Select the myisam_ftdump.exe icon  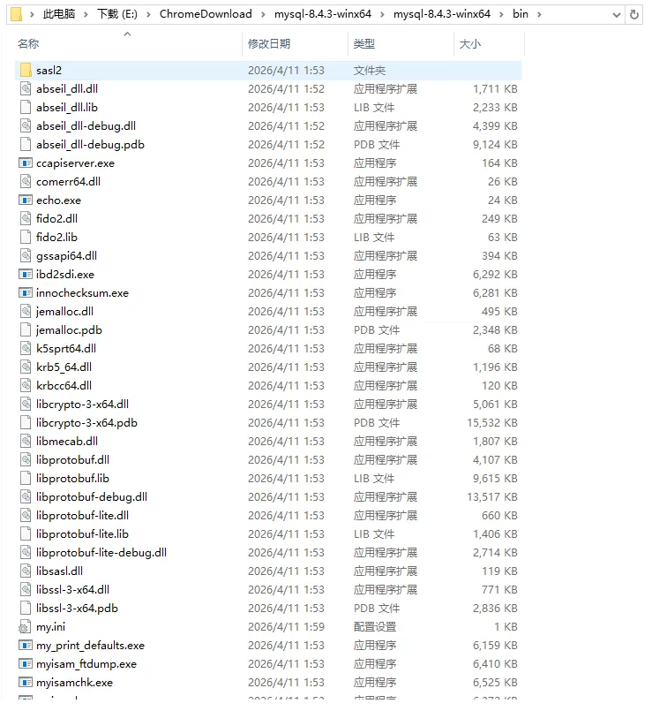(x=26, y=664)
